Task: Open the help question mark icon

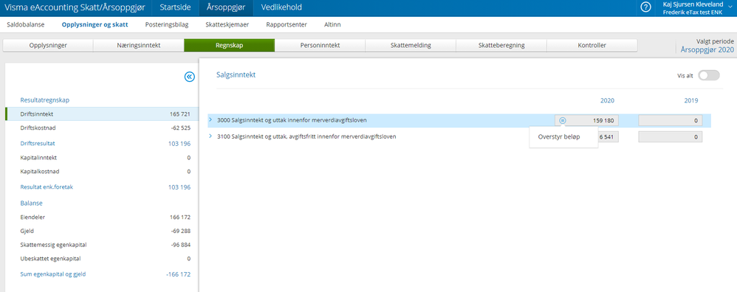Action: tap(646, 7)
